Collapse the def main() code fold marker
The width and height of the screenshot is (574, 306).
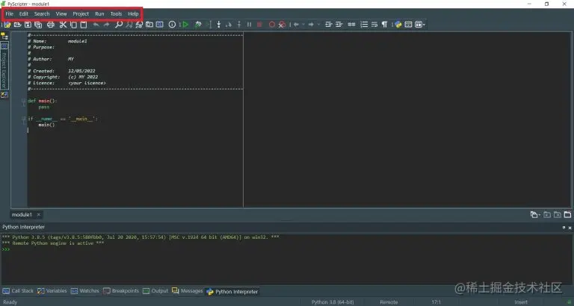pyautogui.click(x=23, y=101)
